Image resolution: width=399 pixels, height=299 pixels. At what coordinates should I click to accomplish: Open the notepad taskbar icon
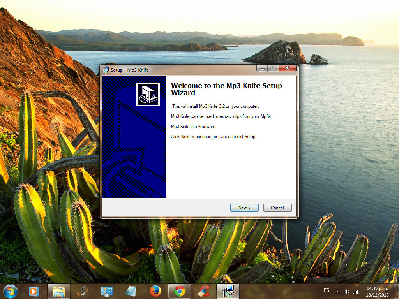click(131, 291)
